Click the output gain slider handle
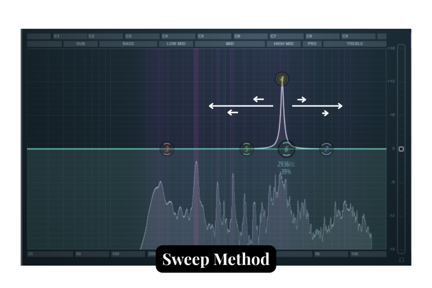This screenshot has height=288, width=432. 402,149
